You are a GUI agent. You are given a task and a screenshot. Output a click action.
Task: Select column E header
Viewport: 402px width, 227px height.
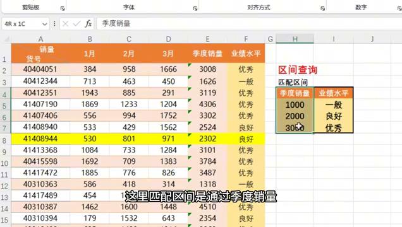(x=207, y=39)
